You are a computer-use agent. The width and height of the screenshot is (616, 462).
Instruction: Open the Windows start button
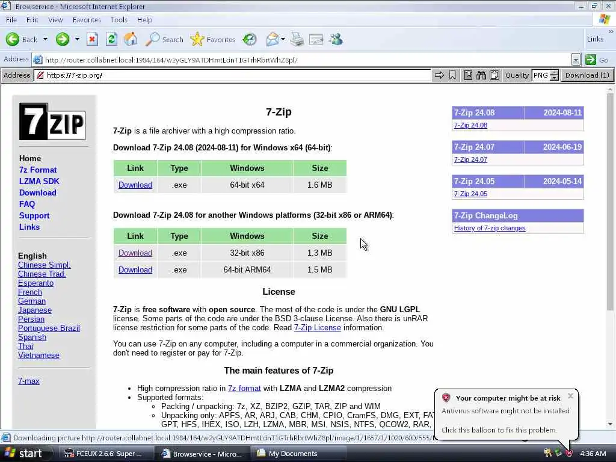point(26,454)
